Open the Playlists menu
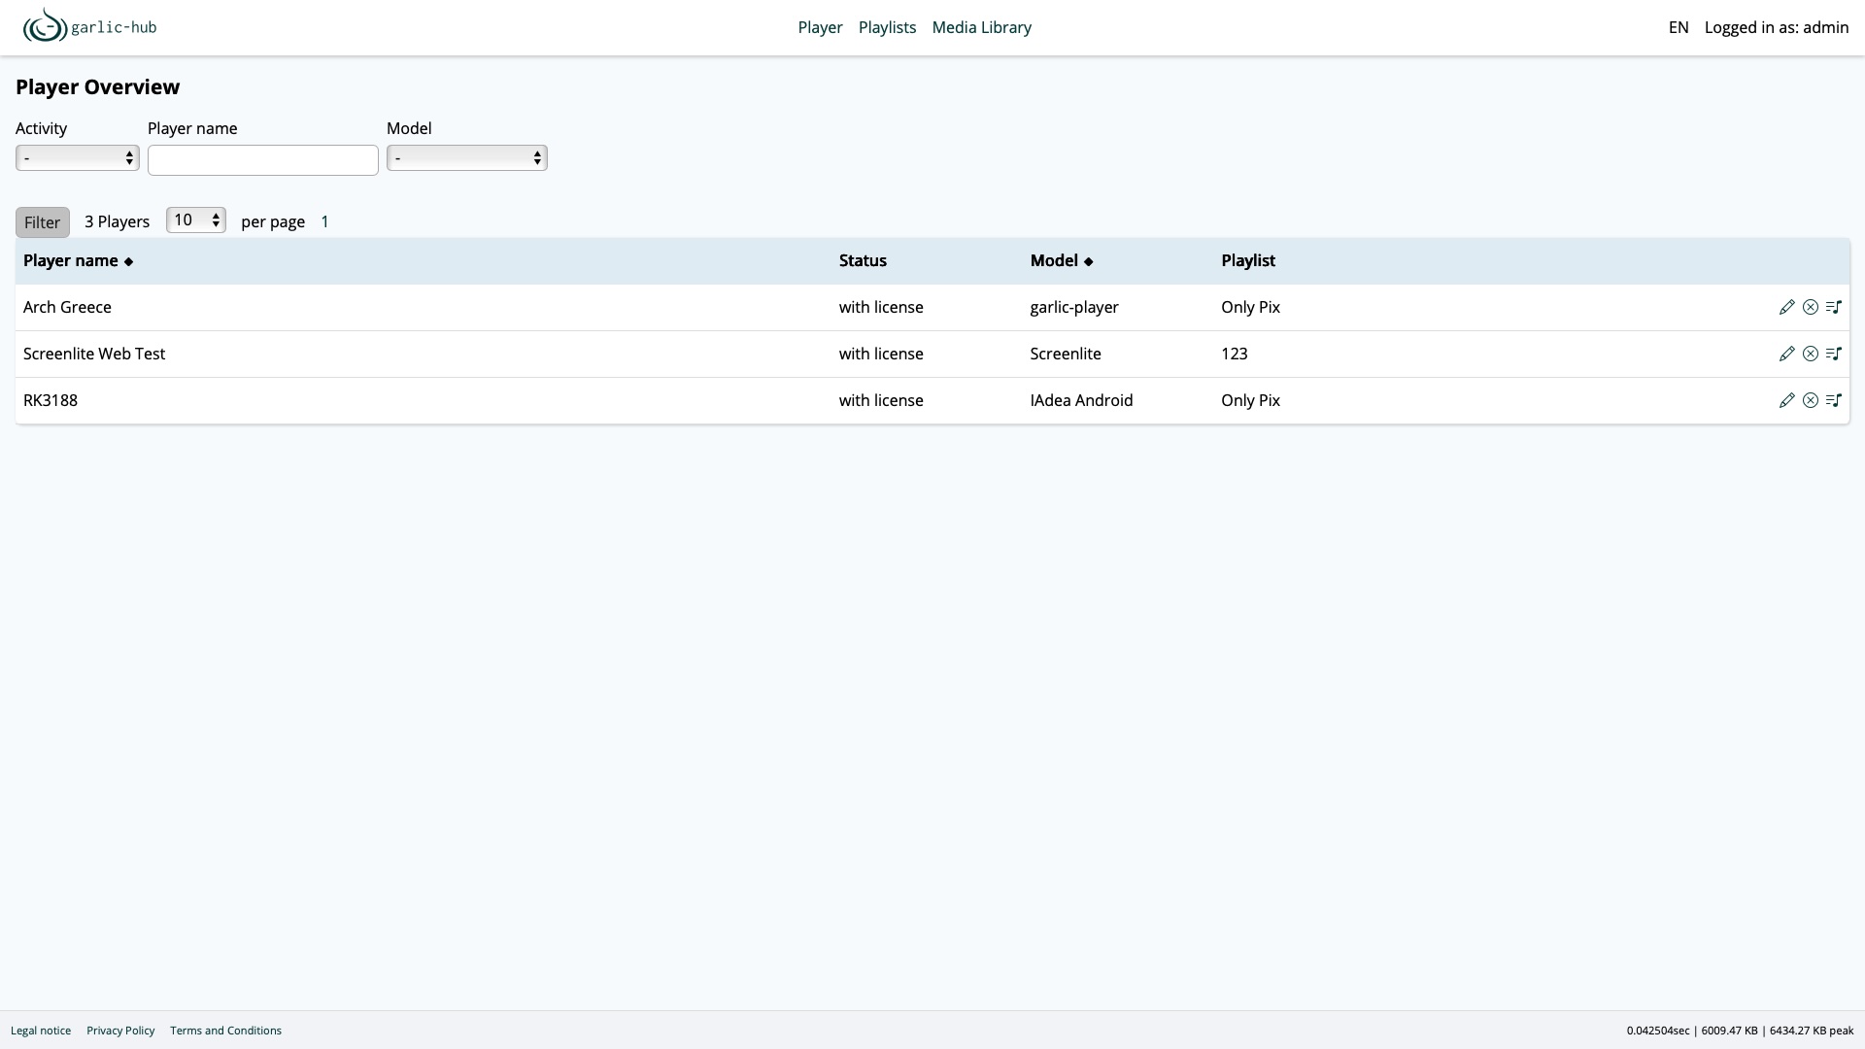This screenshot has height=1049, width=1865. click(887, 27)
